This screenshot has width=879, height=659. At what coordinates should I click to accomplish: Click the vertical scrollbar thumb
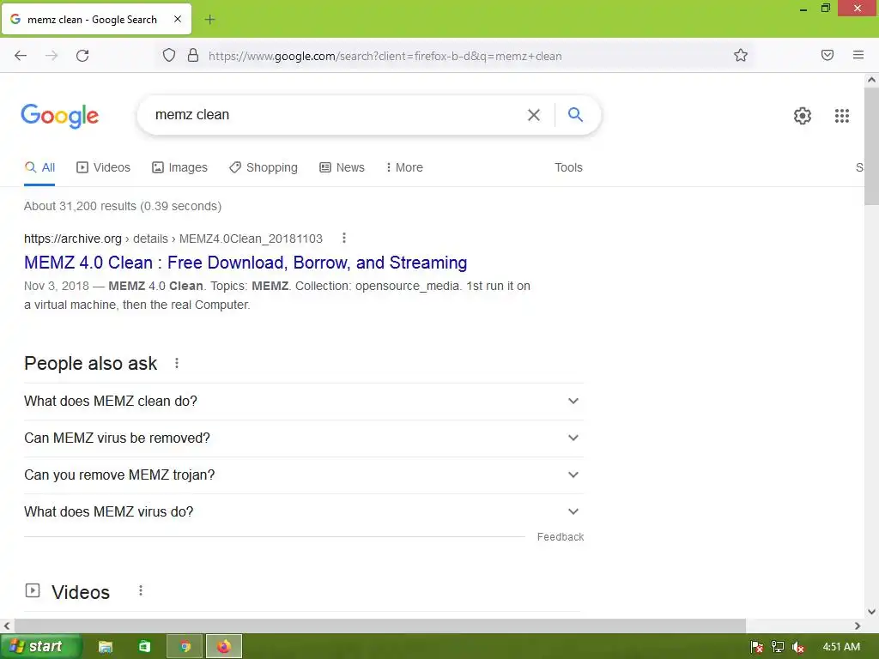click(x=871, y=146)
